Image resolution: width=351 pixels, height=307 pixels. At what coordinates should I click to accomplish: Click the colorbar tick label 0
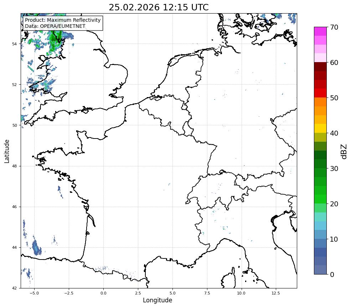[332, 275]
